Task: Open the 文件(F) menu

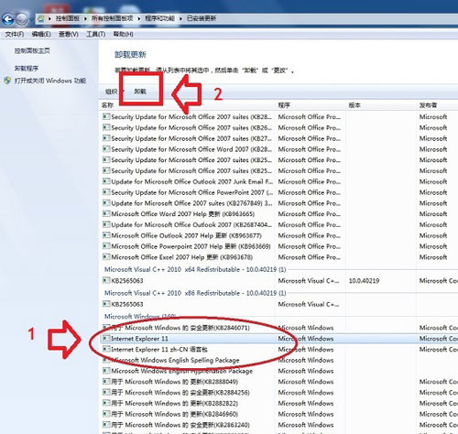Action: pyautogui.click(x=15, y=34)
